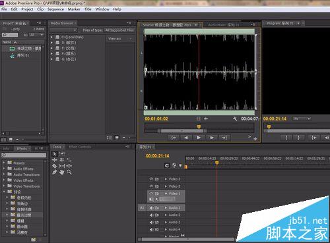Select the Slide tool
Image resolution: width=330 pixels, height=243 pixels.
[69, 166]
